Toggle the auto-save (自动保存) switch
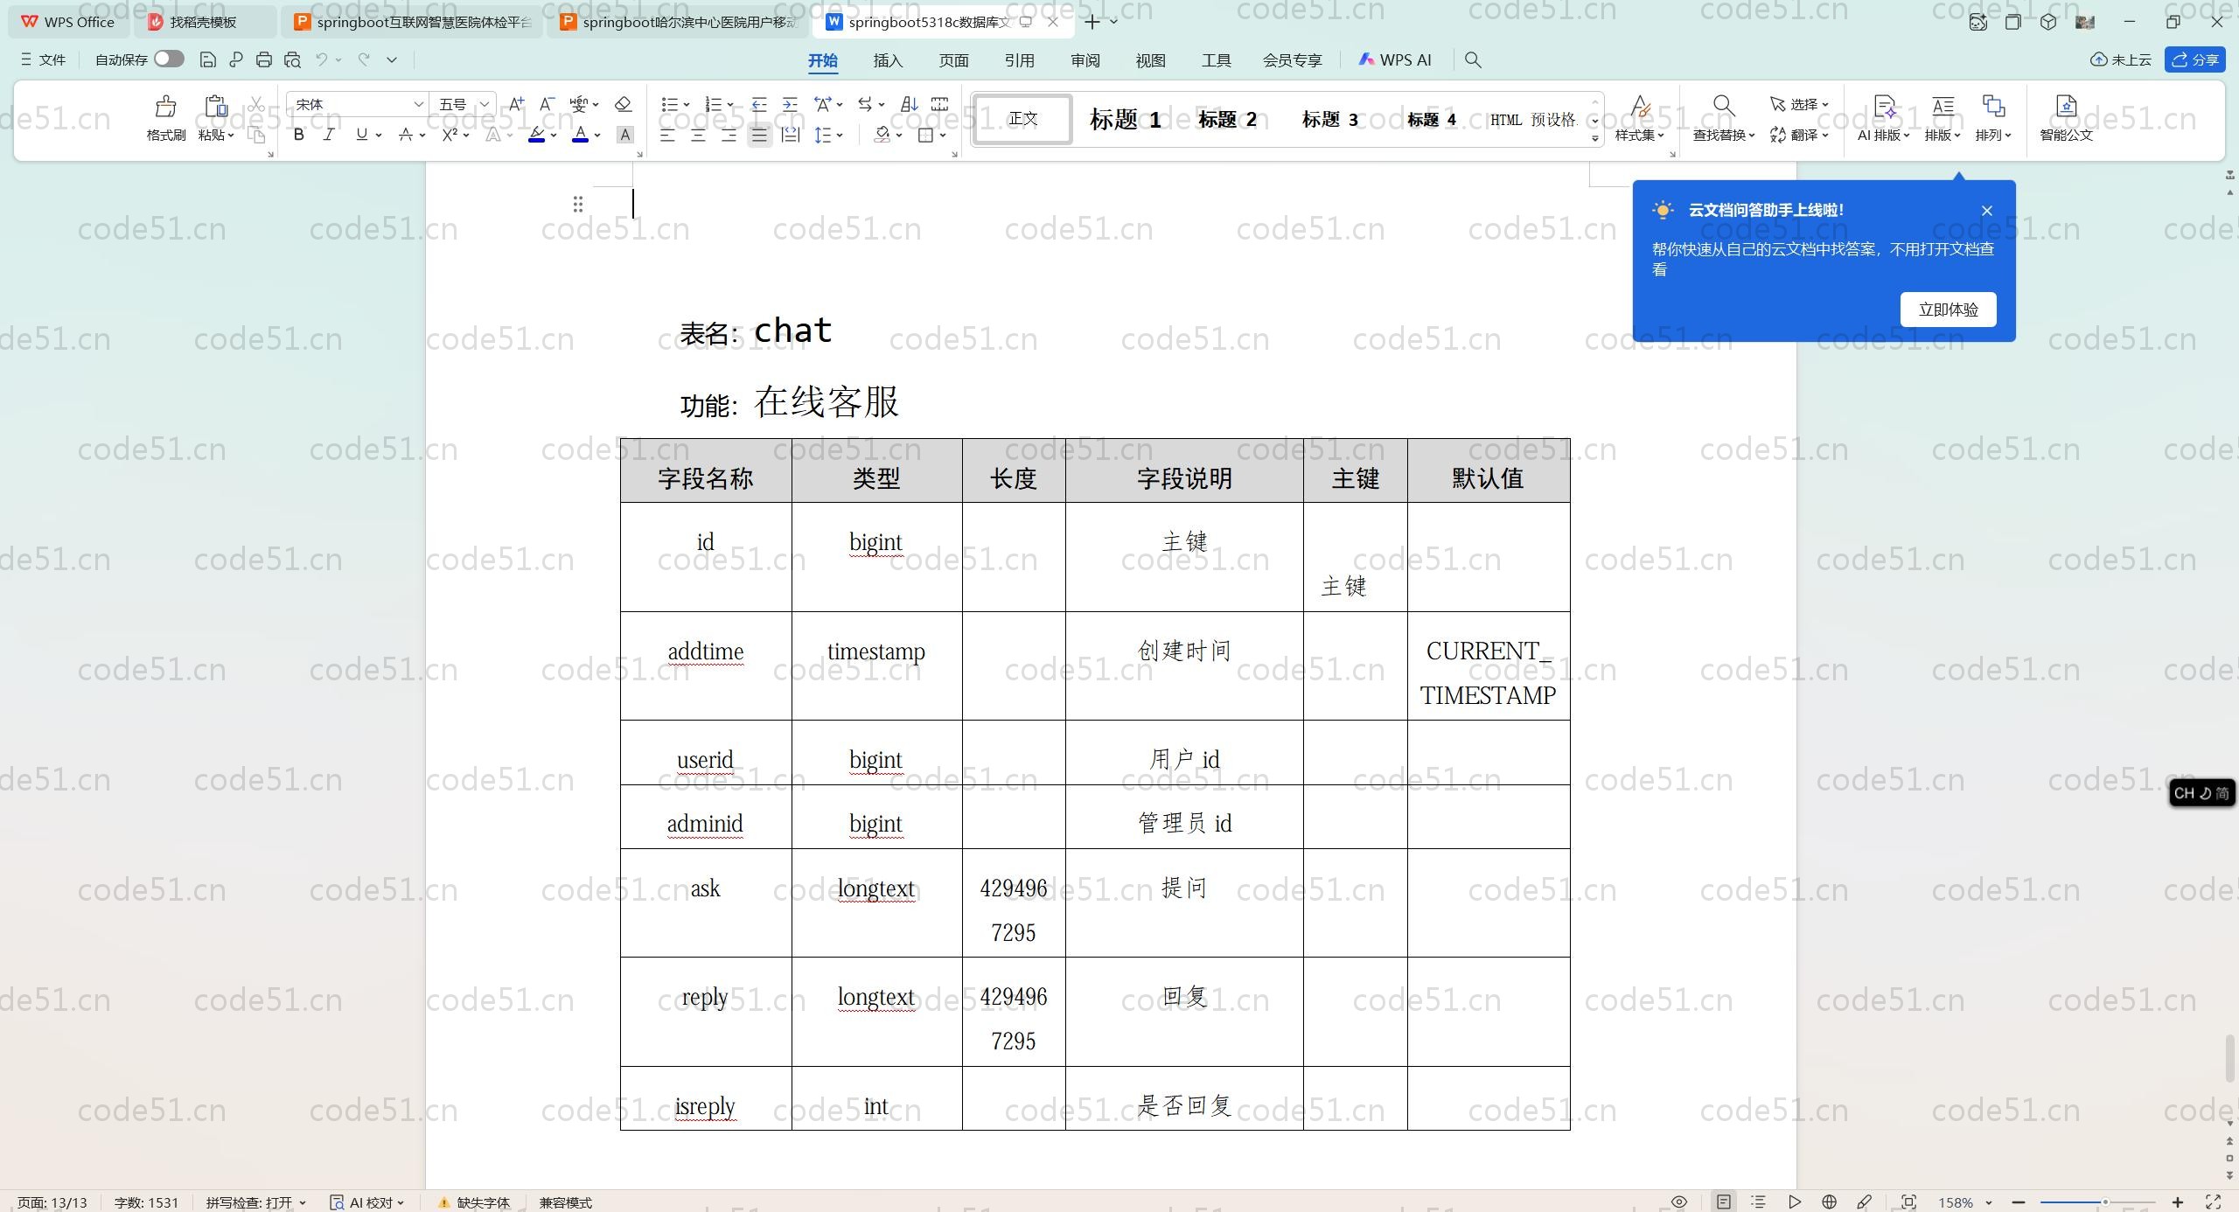 [x=169, y=59]
